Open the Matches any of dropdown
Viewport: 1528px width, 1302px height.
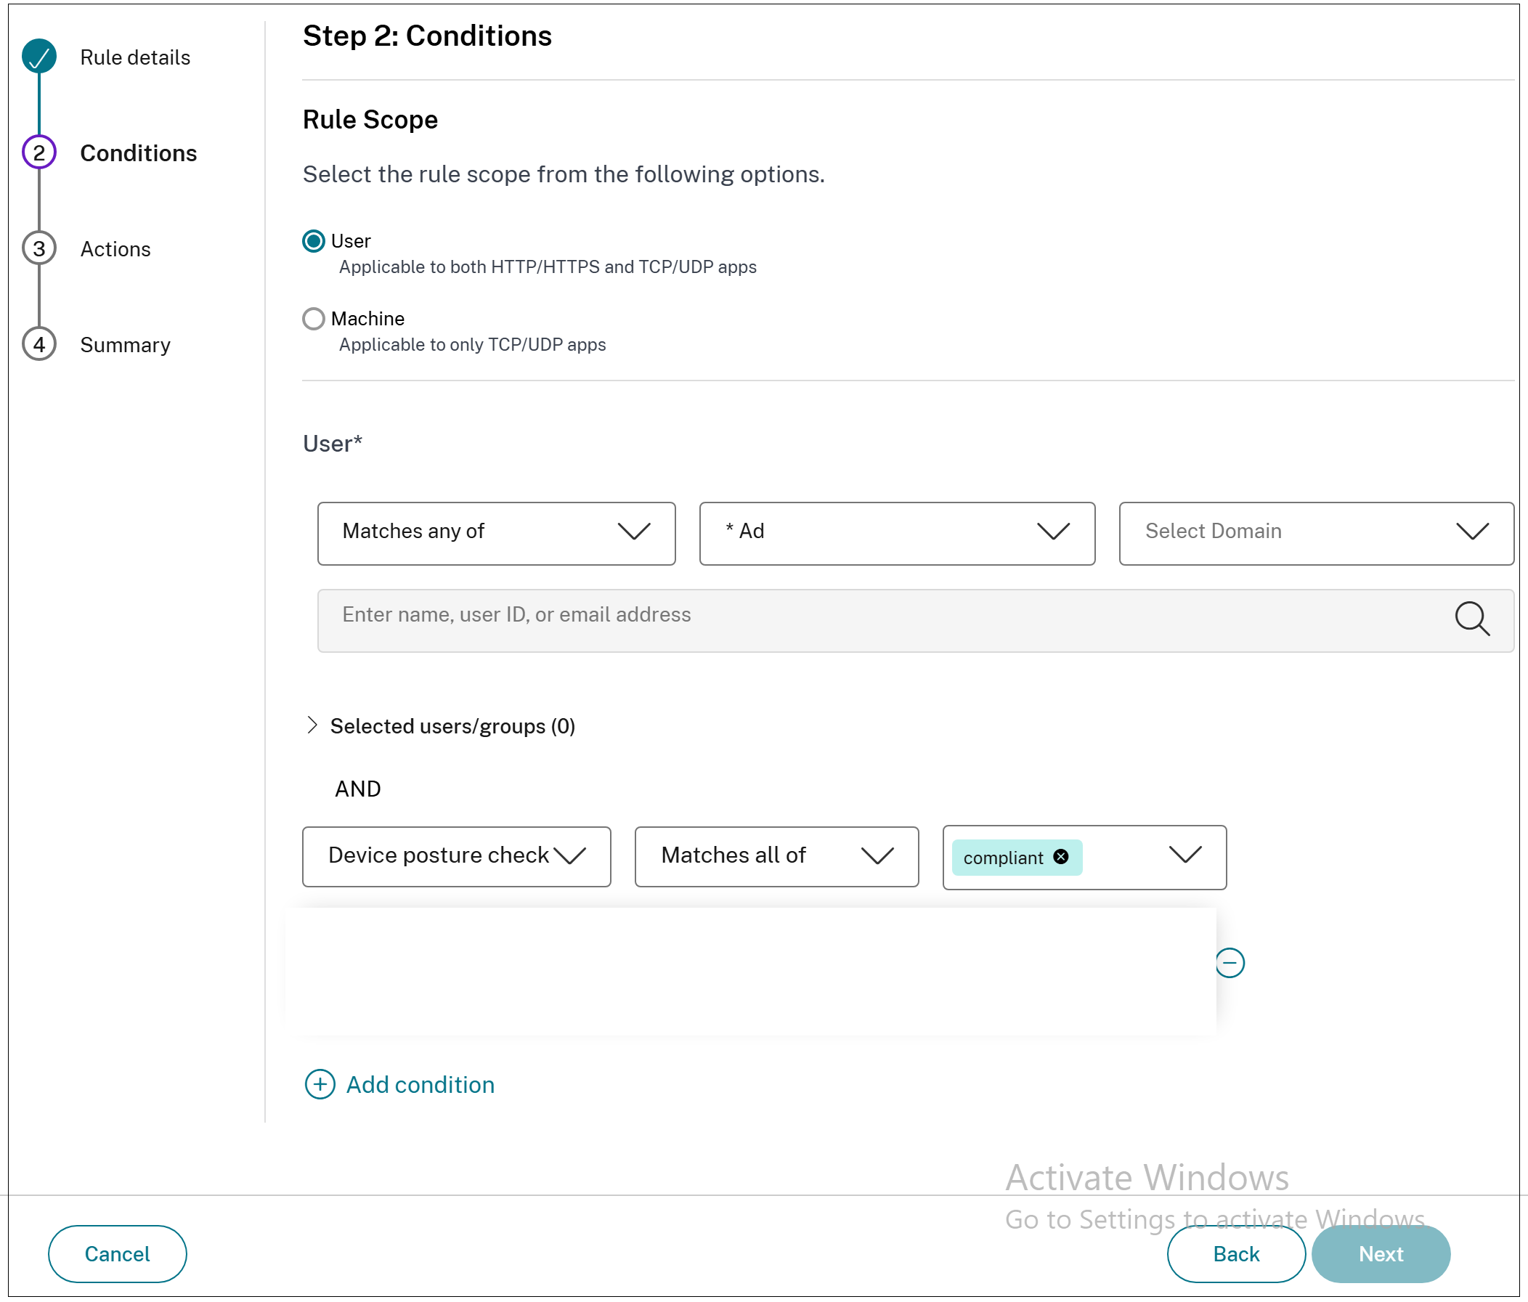(496, 534)
